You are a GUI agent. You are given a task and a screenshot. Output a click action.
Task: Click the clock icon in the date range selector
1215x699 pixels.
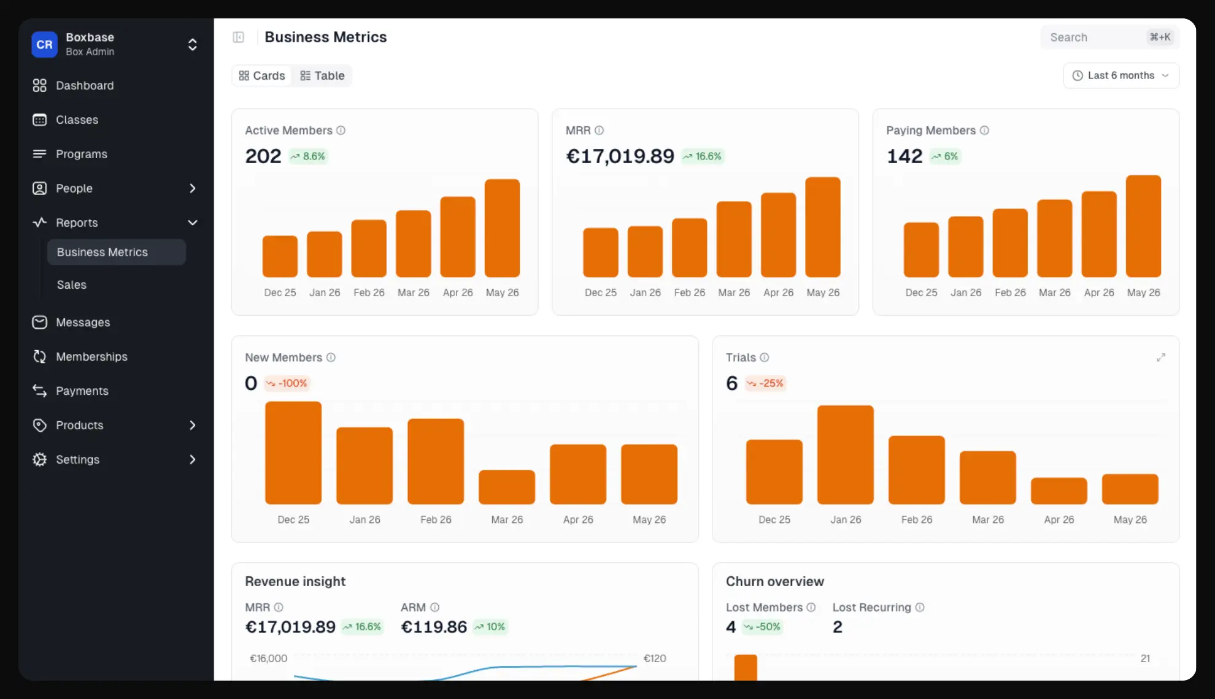[1078, 75]
